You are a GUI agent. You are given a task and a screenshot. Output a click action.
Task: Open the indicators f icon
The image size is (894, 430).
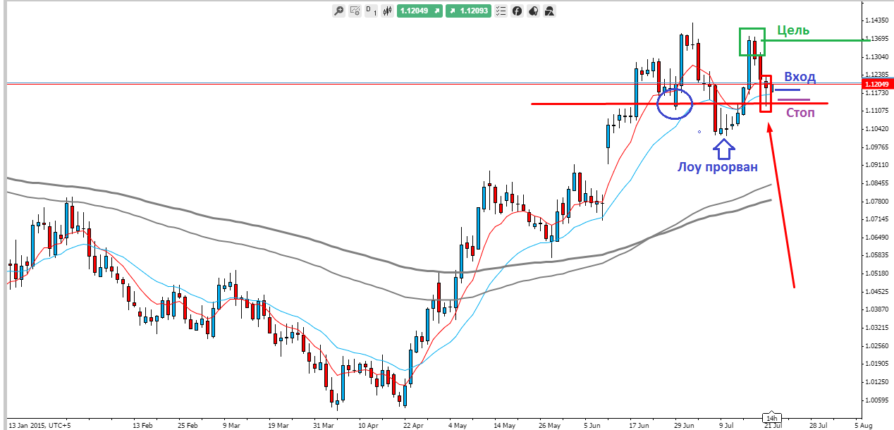517,11
